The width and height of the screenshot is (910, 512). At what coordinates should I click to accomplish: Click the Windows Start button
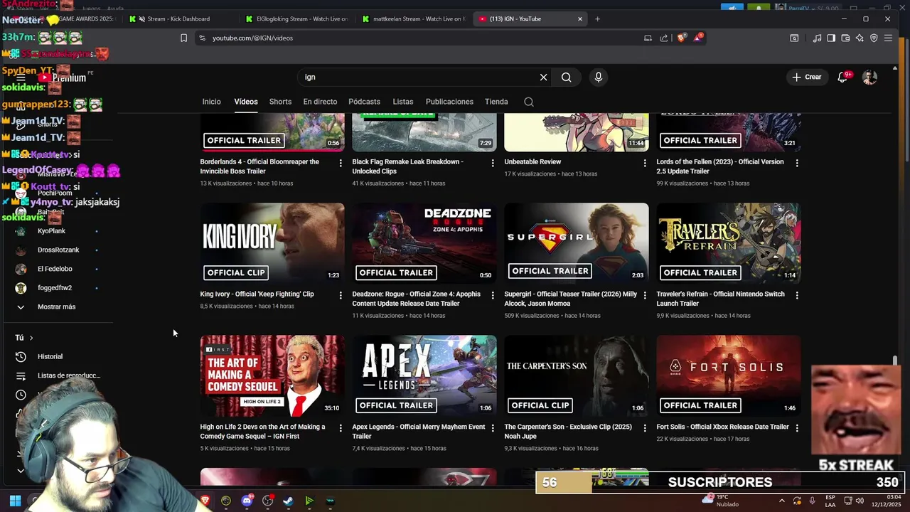tap(15, 501)
